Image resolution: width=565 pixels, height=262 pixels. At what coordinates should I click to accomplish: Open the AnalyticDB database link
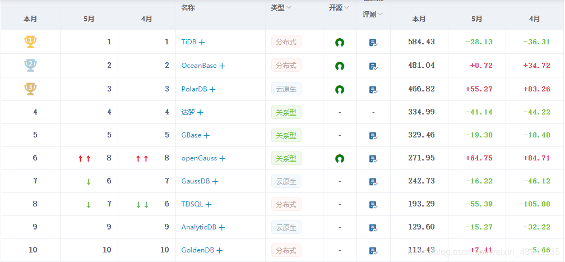[199, 227]
